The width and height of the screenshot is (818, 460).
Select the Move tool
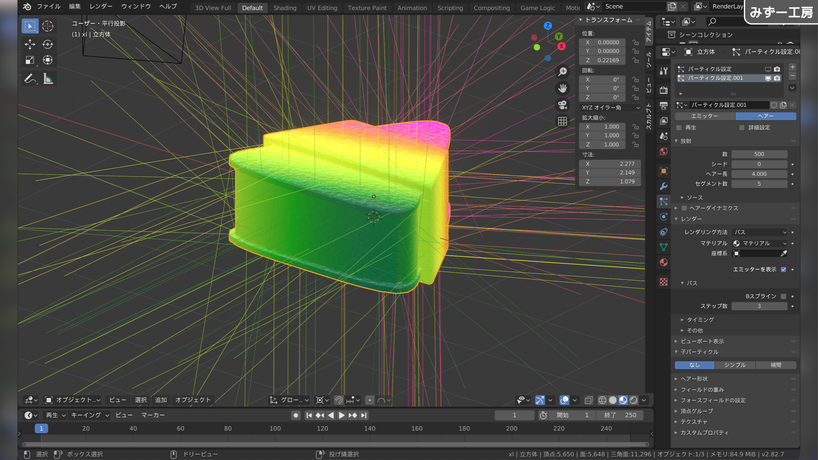tap(30, 44)
